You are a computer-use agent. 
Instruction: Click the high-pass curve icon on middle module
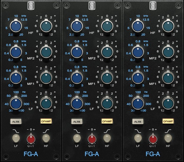(107, 131)
